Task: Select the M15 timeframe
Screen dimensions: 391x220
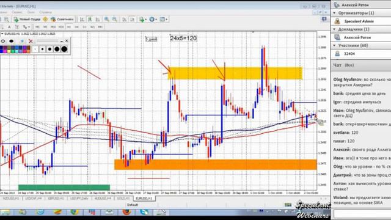Action: (x=53, y=27)
